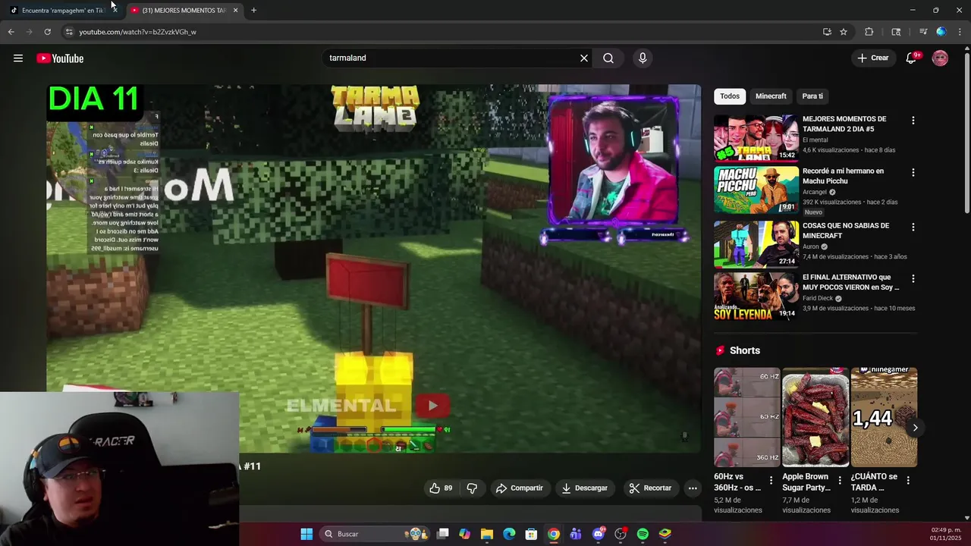Screen dimensions: 971x546
Task: Open options for Machu Picchu video
Action: tap(913, 172)
